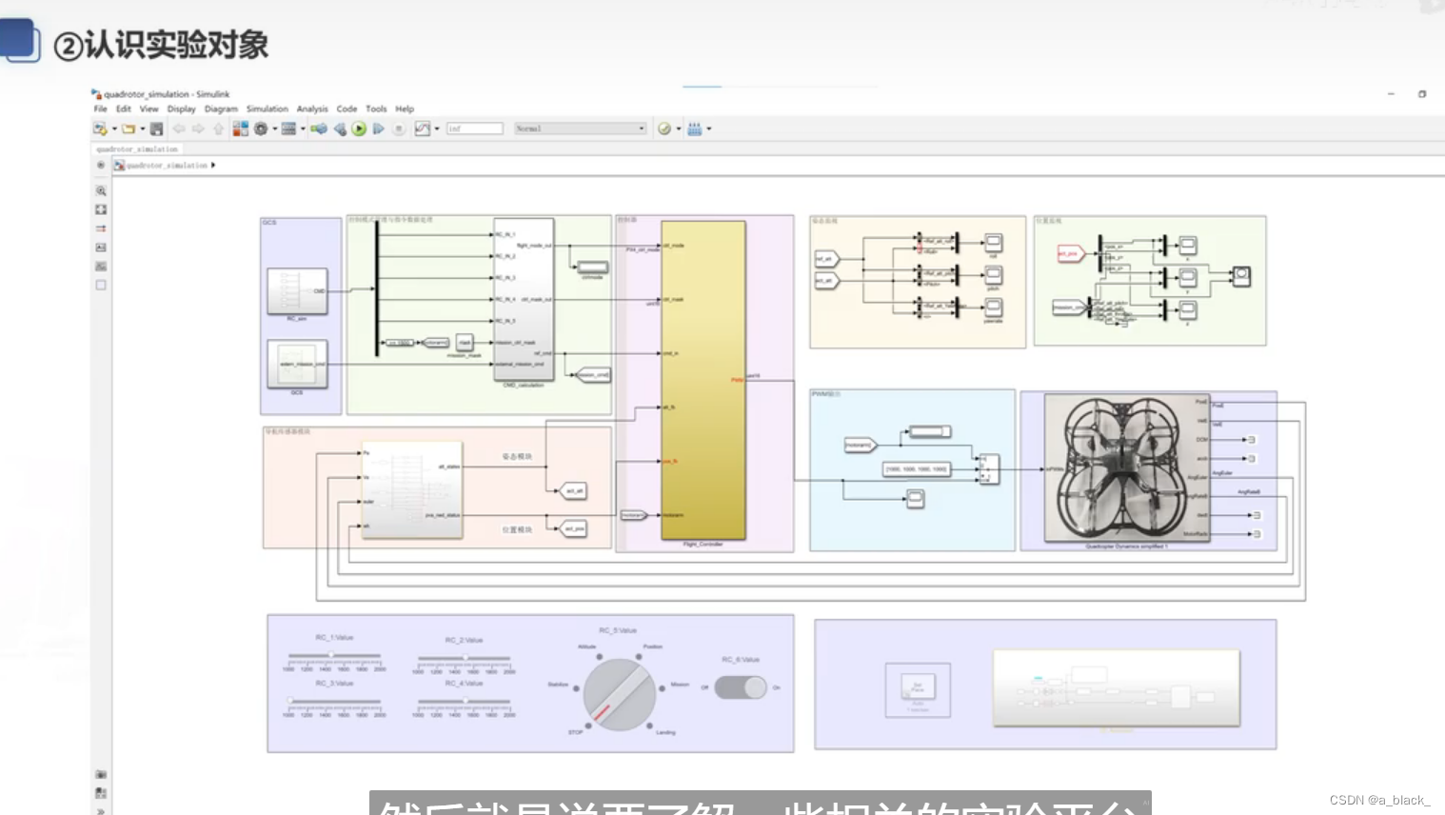Set RC_5 rotary switch to Landing
The height and width of the screenshot is (815, 1445).
[x=650, y=726]
